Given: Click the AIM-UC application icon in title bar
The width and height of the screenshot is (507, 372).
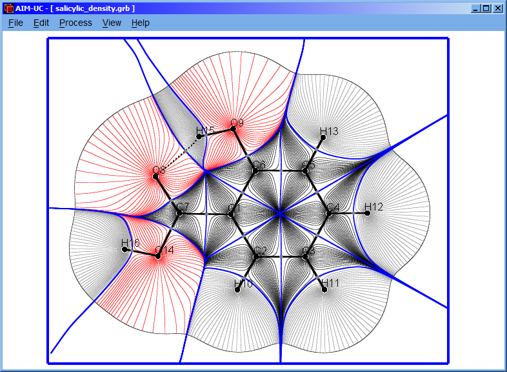Looking at the screenshot, I should 8,9.
